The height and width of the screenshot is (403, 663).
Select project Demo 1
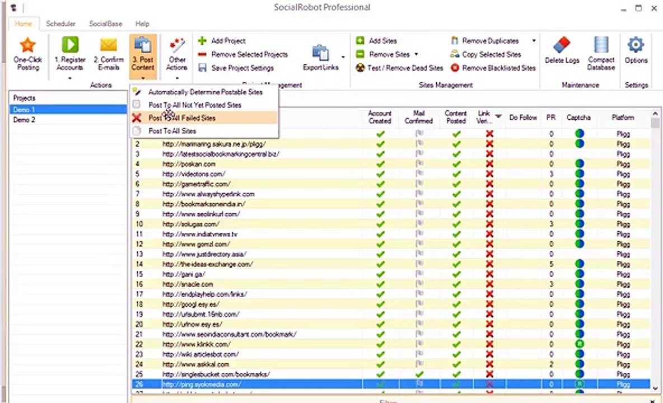pos(68,110)
